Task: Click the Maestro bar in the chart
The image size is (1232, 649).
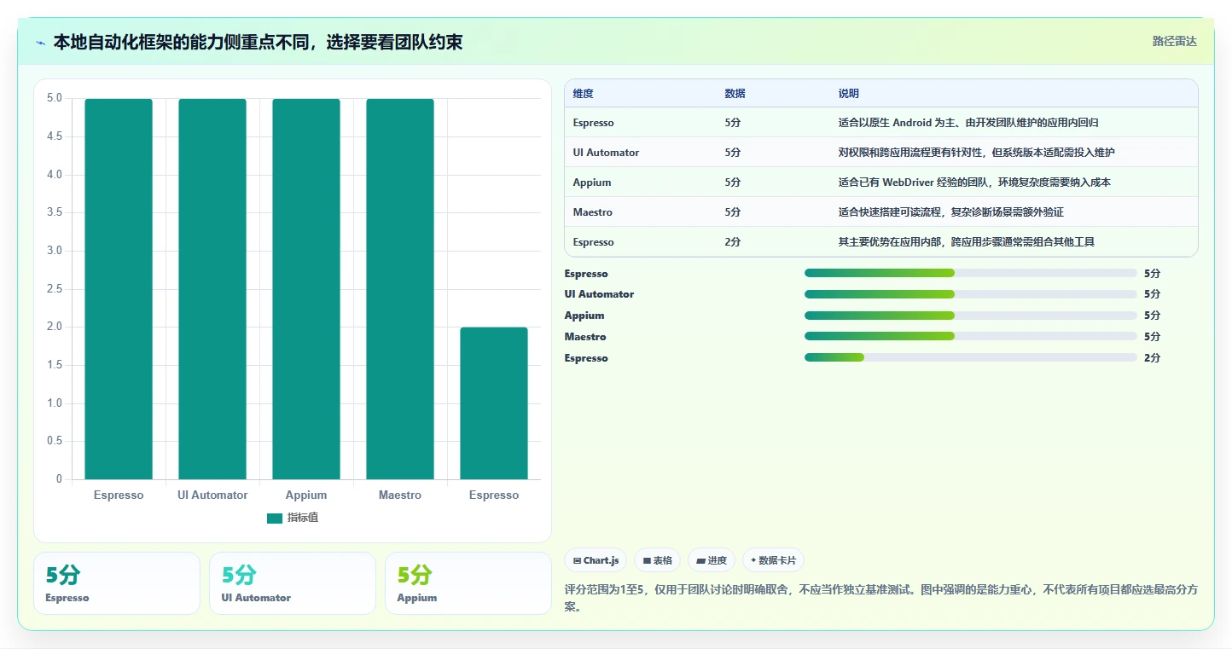Action: 400,289
